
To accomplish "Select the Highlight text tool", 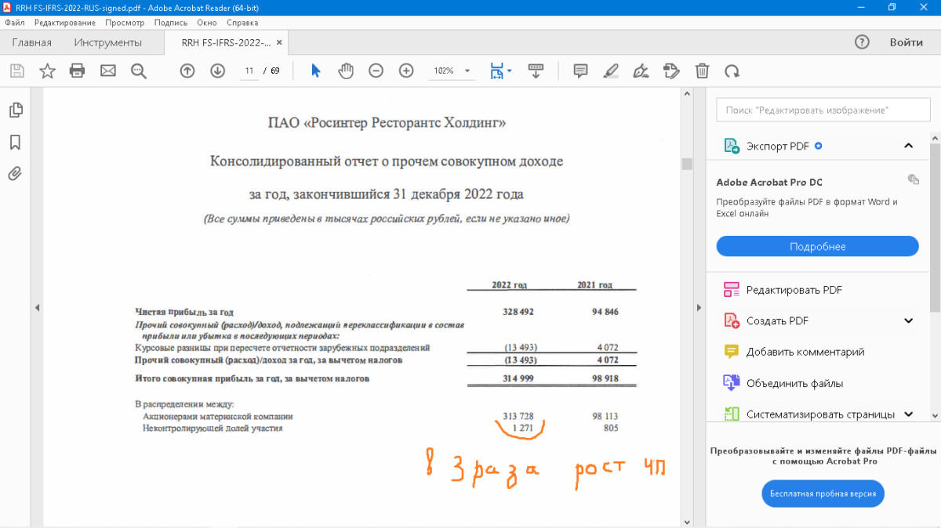I will click(x=611, y=71).
